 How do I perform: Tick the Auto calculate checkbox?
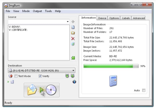144,90
